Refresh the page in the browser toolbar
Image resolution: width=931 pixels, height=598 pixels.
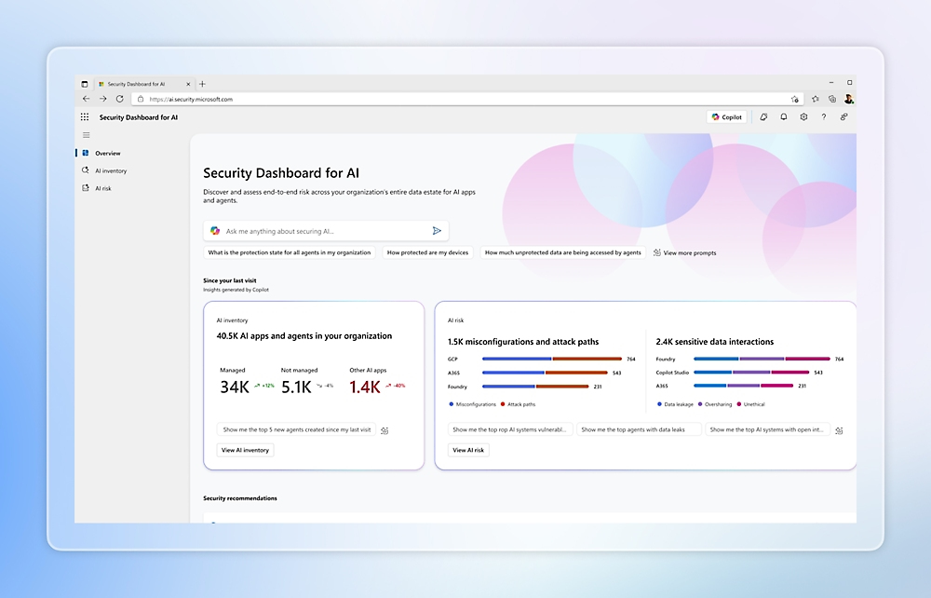[119, 99]
